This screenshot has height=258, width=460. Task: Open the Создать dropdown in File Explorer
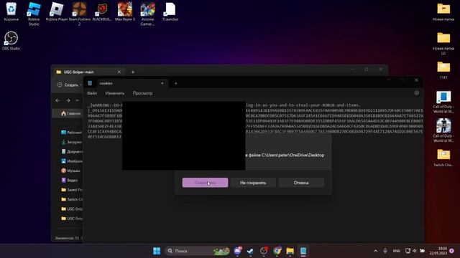click(69, 85)
